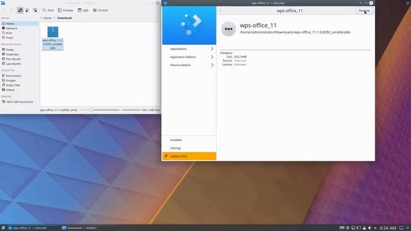Click the 6:24 AM clock
Viewport: 411px width, 231px height.
click(x=388, y=228)
